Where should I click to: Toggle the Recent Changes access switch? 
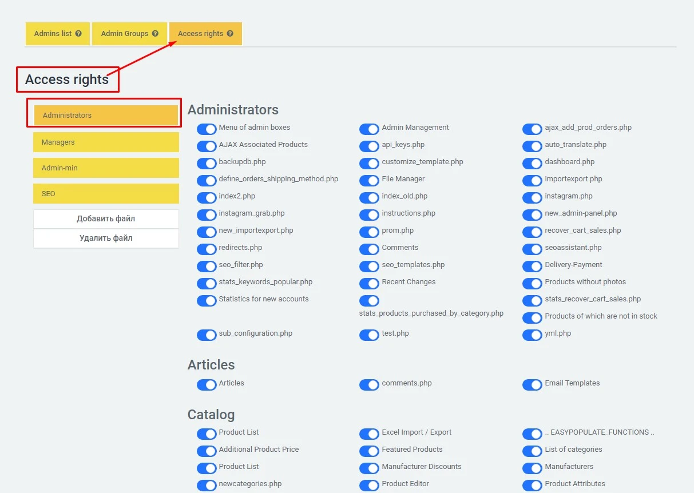tap(369, 283)
